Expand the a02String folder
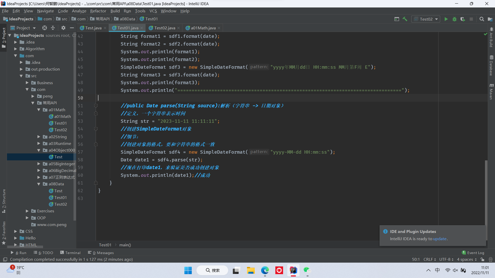 click(x=39, y=137)
